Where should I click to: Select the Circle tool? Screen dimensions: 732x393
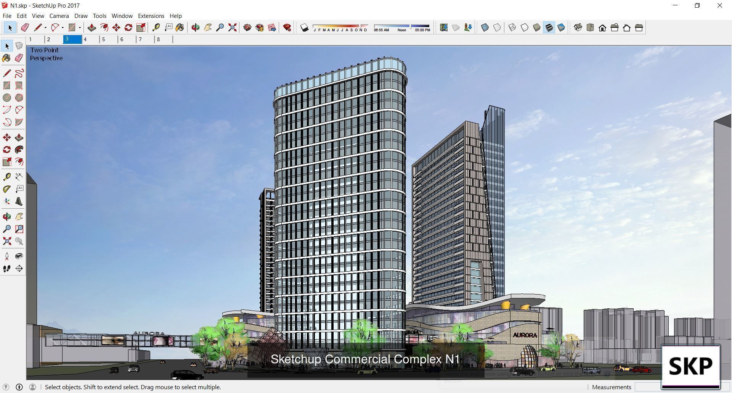7,98
